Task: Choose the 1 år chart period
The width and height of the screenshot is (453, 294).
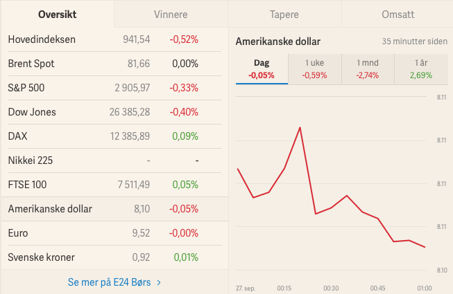Action: click(421, 69)
